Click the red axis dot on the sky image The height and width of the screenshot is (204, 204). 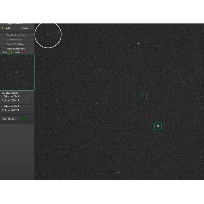148,116
